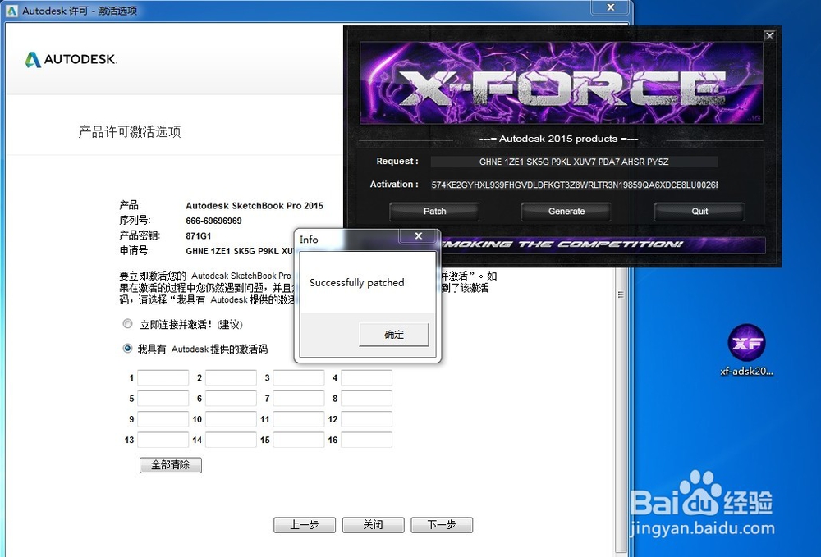The image size is (821, 557).
Task: Click the Autodesk title bar icon
Action: 11,11
